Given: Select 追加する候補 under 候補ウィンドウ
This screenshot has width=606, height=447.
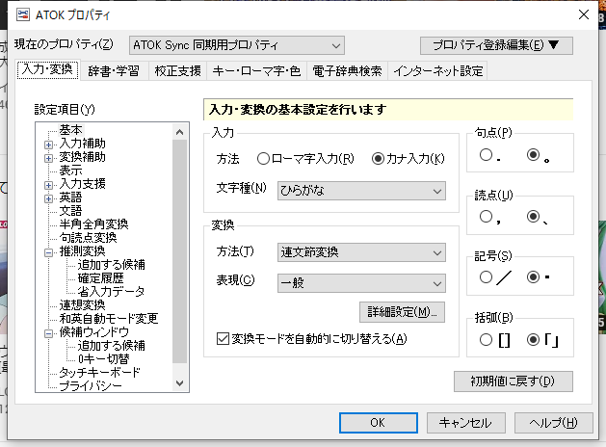Looking at the screenshot, I should [x=112, y=345].
